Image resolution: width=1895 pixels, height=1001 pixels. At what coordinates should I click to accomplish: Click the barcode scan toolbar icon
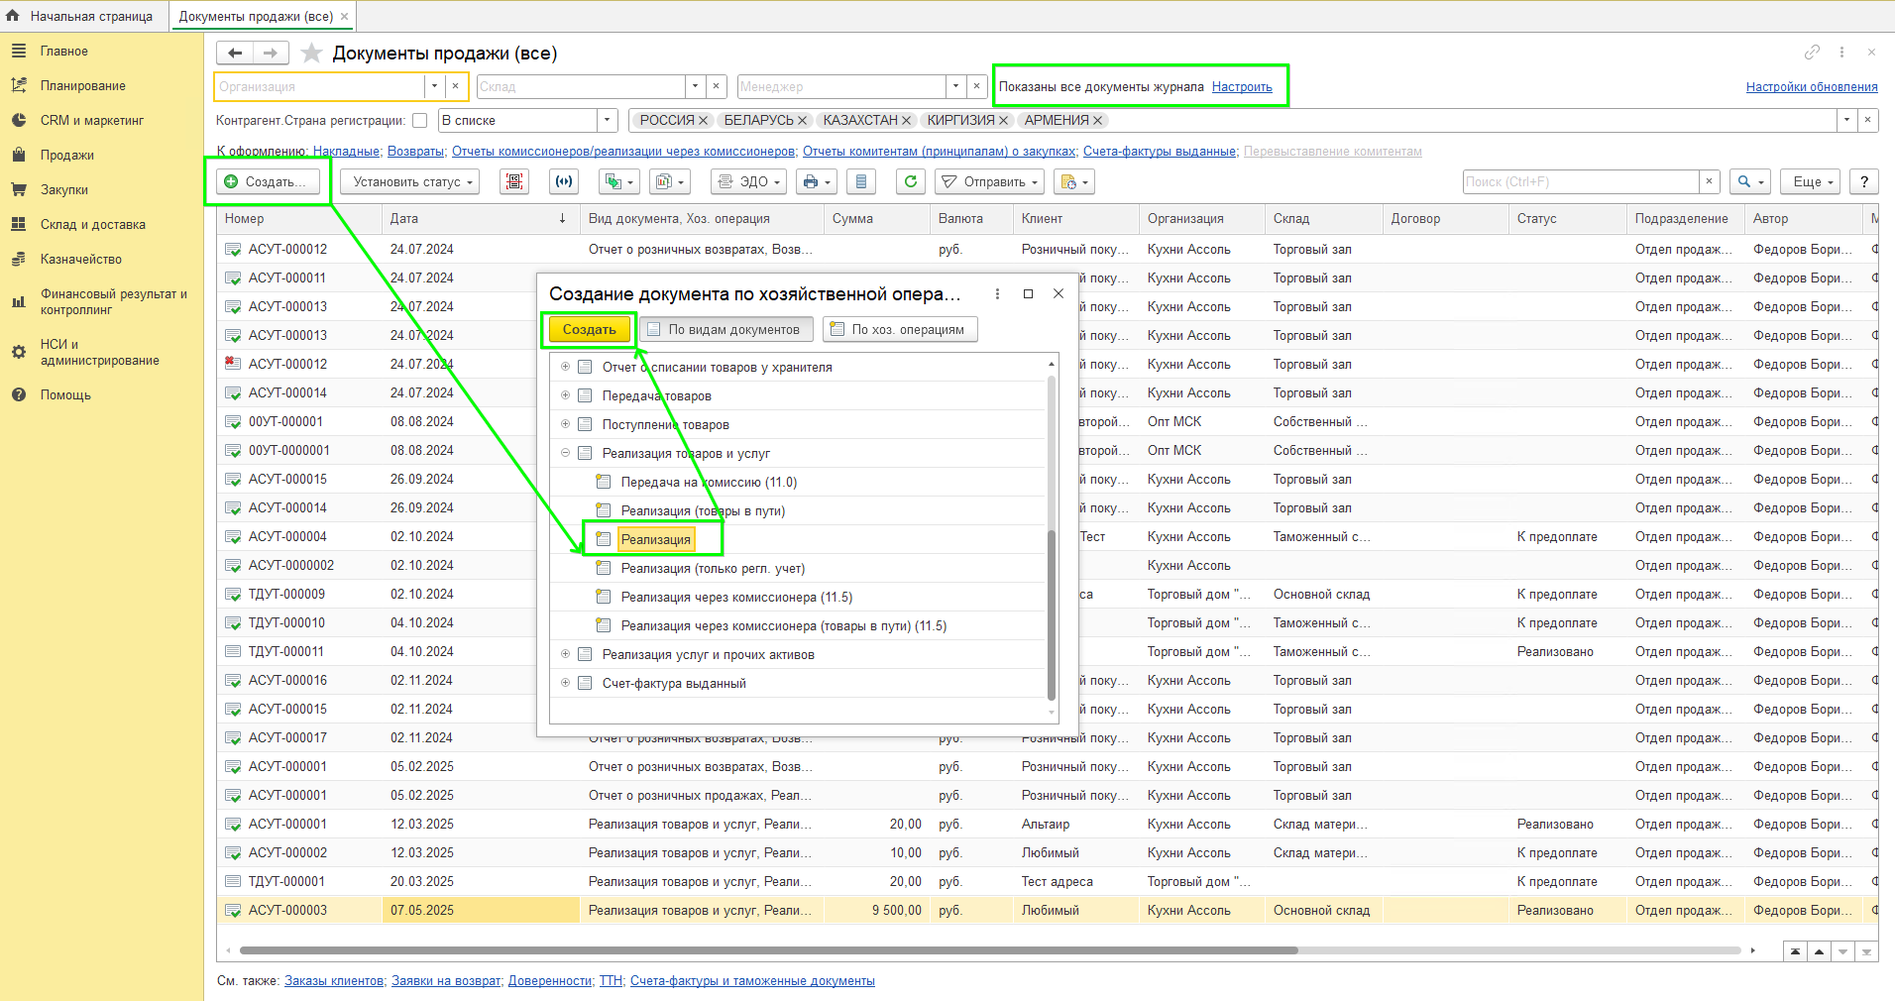(x=513, y=181)
